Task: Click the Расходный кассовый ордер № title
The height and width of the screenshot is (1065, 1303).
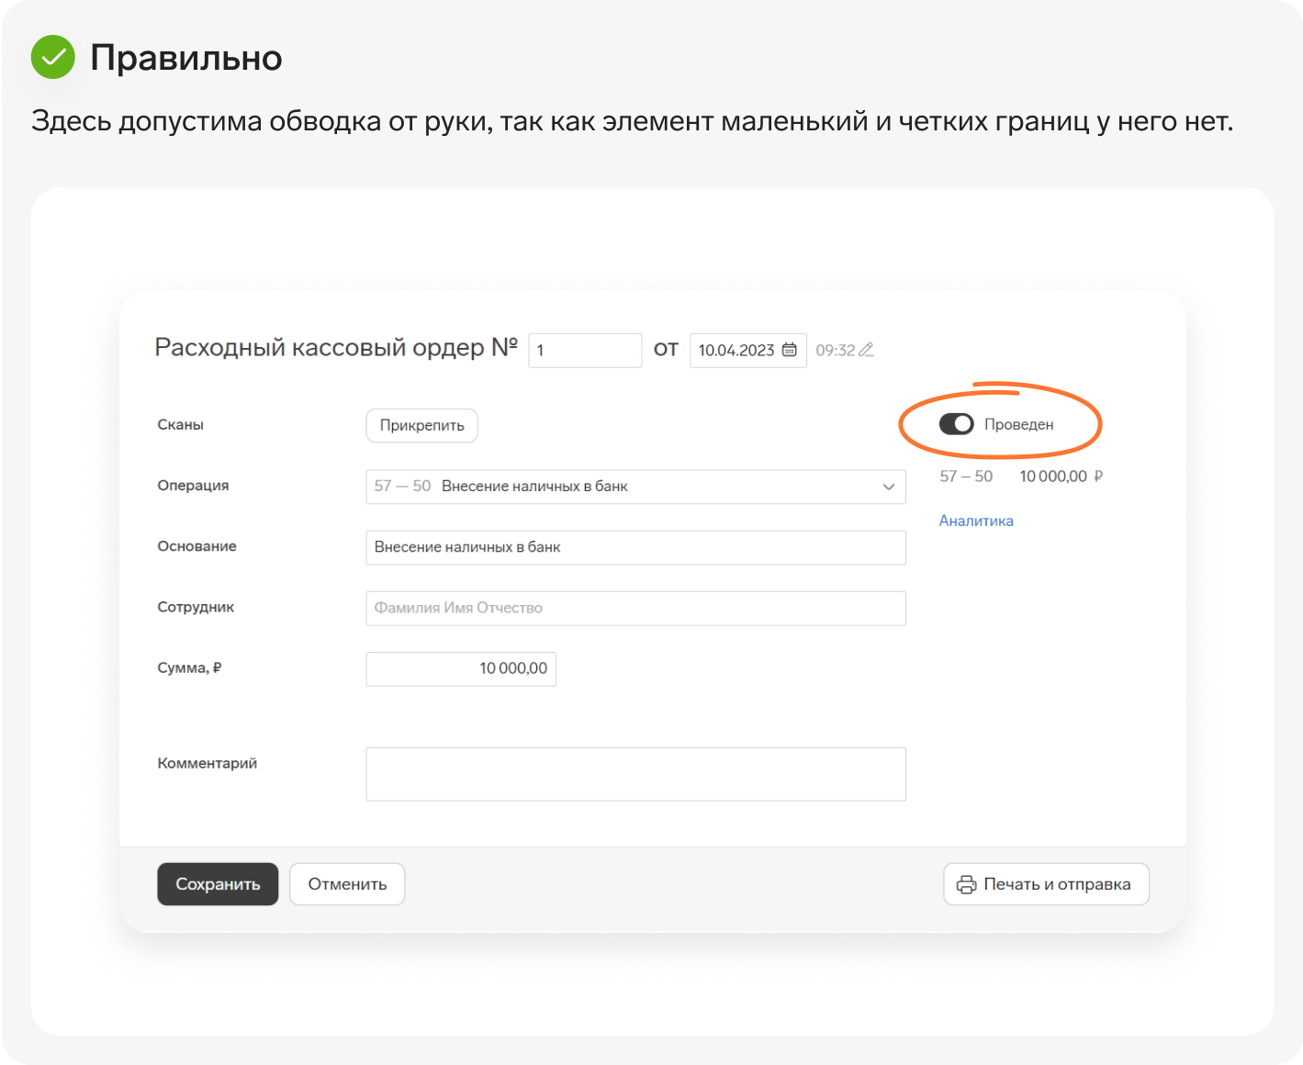Action: [x=336, y=348]
